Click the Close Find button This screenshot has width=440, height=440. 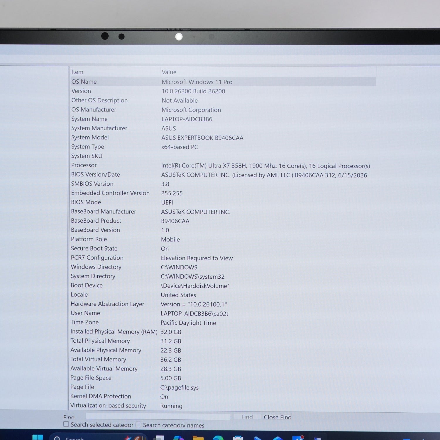[277, 417]
